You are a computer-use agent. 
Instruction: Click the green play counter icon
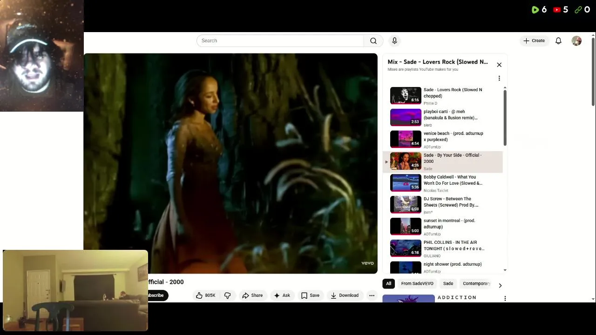pos(535,10)
